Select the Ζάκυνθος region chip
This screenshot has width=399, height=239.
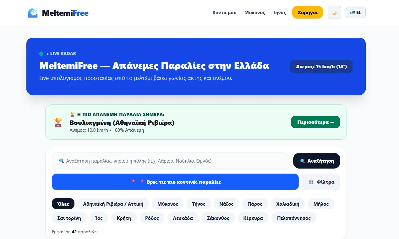[218, 218]
